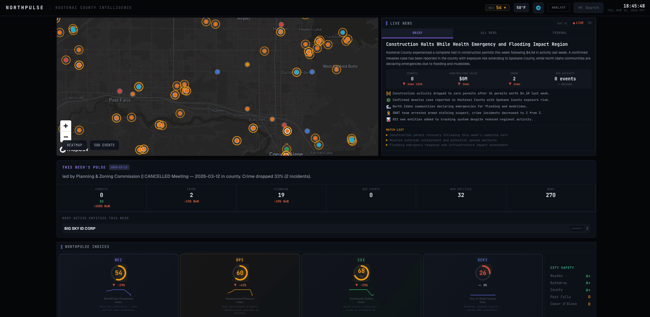Click the ANALYST button in header
The image size is (650, 317).
tap(558, 8)
